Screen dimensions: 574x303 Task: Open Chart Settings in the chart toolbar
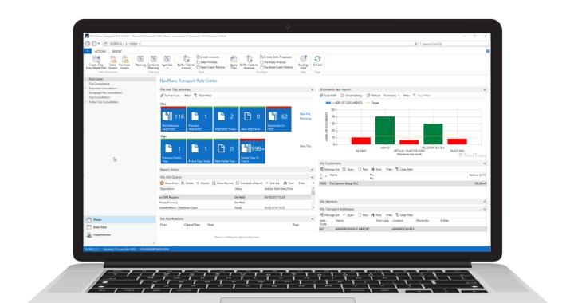point(352,96)
